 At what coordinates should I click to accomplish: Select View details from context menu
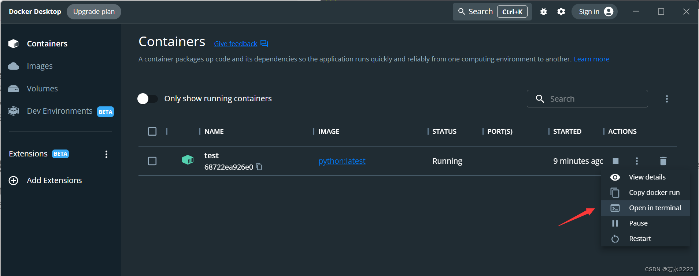645,177
